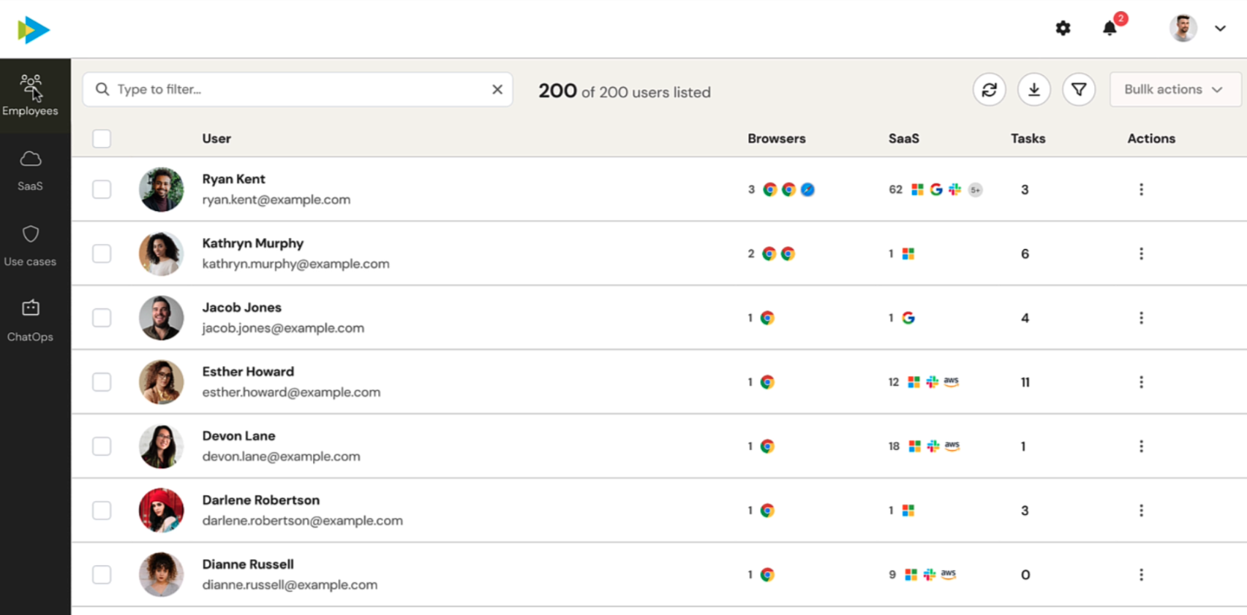Go to the SaaS sidebar section
This screenshot has width=1247, height=615.
click(x=30, y=170)
